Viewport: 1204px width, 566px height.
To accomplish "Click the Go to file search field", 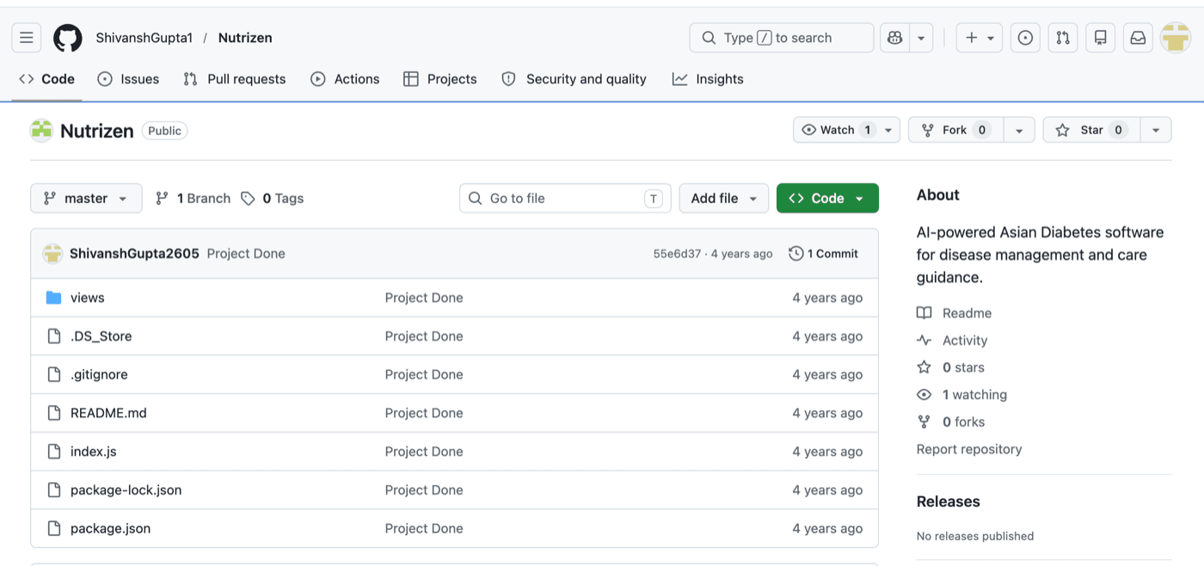I will point(565,198).
